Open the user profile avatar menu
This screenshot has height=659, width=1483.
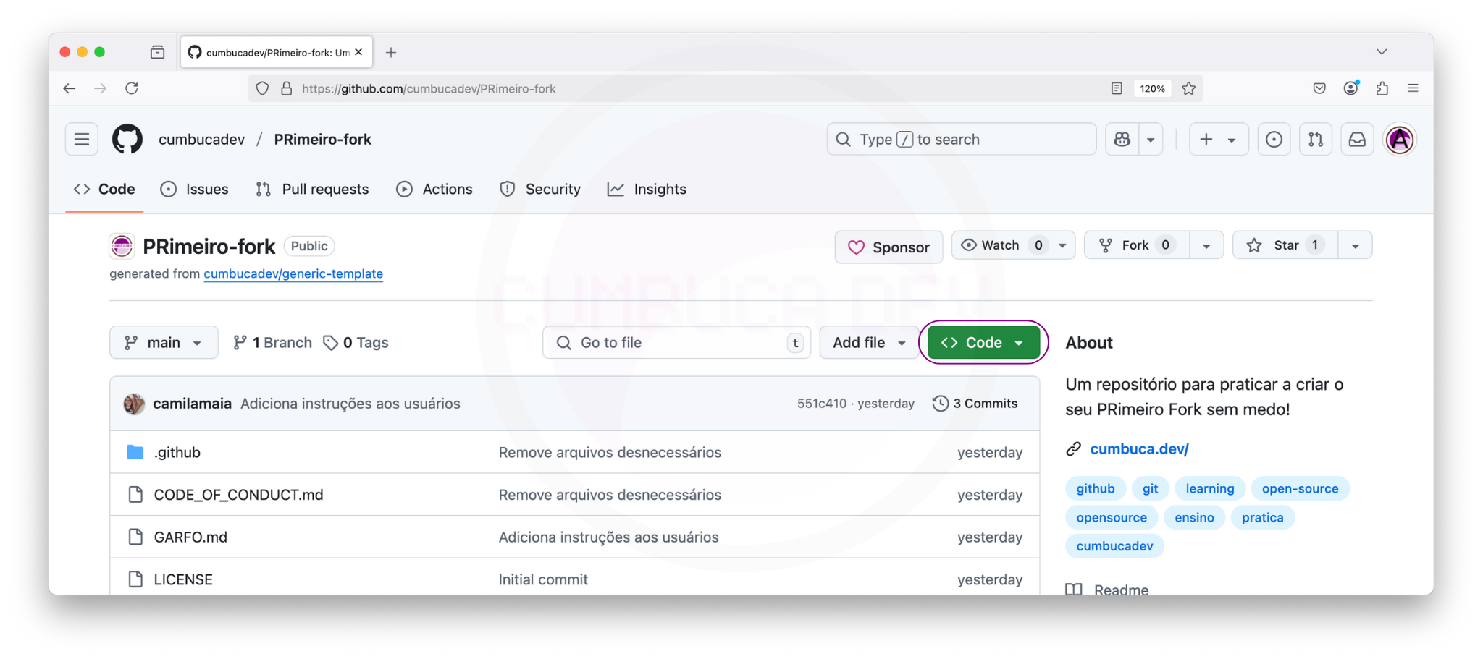1400,139
